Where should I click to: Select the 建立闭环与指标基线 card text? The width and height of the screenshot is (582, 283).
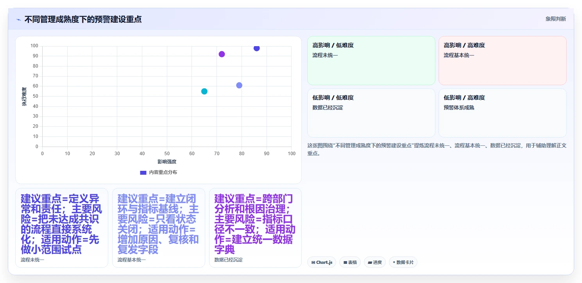pyautogui.click(x=158, y=224)
